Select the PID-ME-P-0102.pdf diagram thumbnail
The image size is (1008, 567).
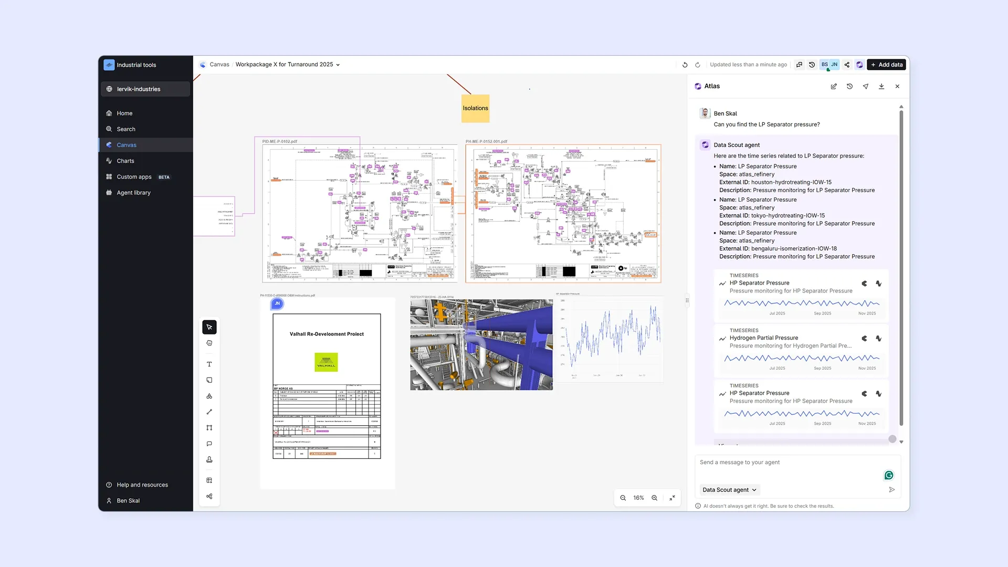pyautogui.click(x=360, y=214)
